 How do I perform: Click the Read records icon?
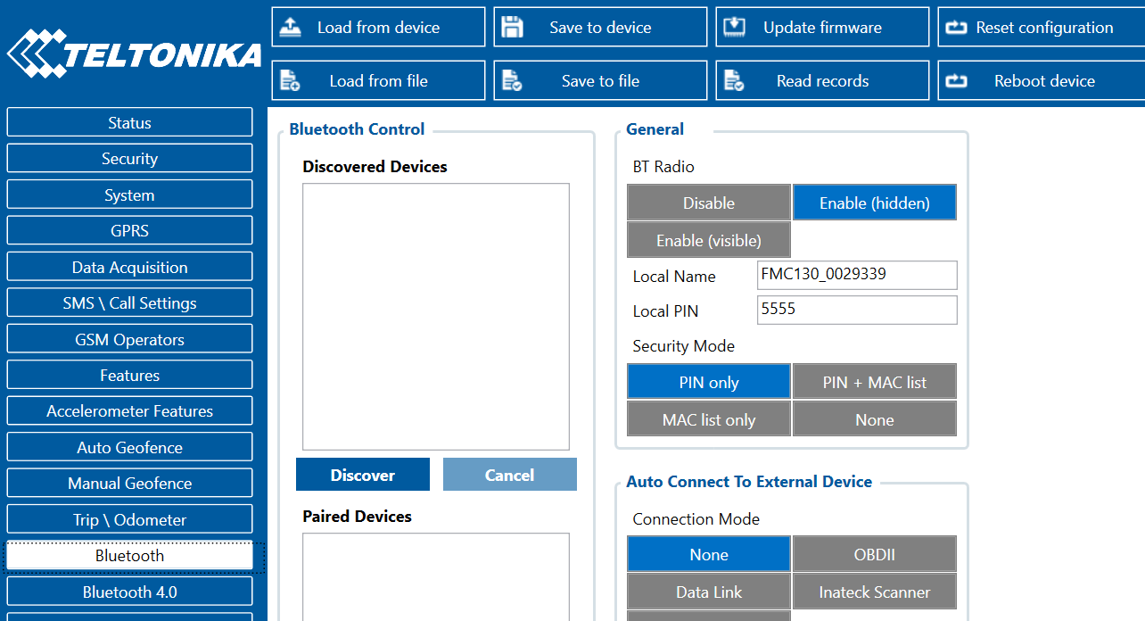[734, 81]
